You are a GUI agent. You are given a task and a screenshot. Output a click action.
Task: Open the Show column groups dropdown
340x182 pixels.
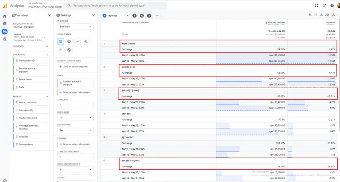point(75,170)
